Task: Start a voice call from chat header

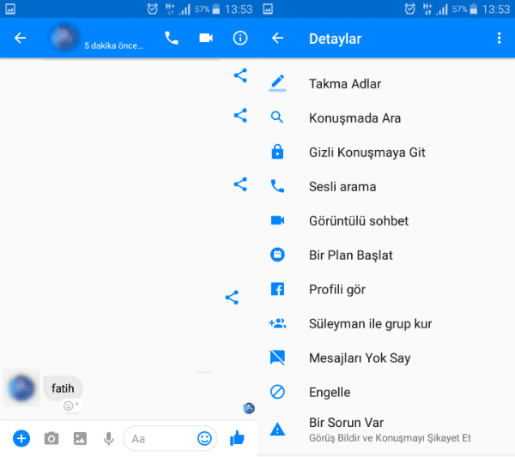Action: point(172,38)
